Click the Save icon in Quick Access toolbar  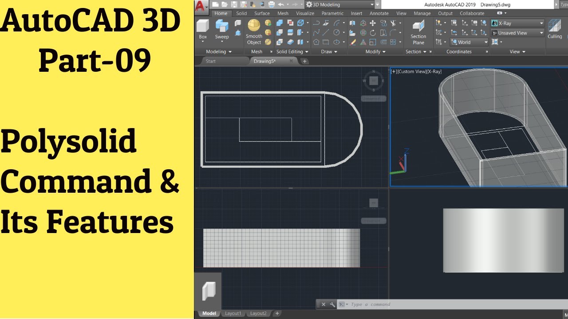(x=234, y=4)
